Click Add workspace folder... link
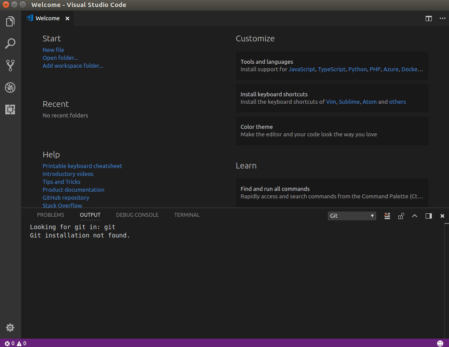Viewport: 449px width, 347px height. click(x=73, y=66)
